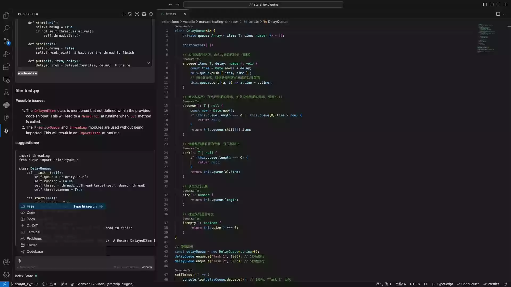Toggle the secondary sidebar layout button

[x=498, y=5]
